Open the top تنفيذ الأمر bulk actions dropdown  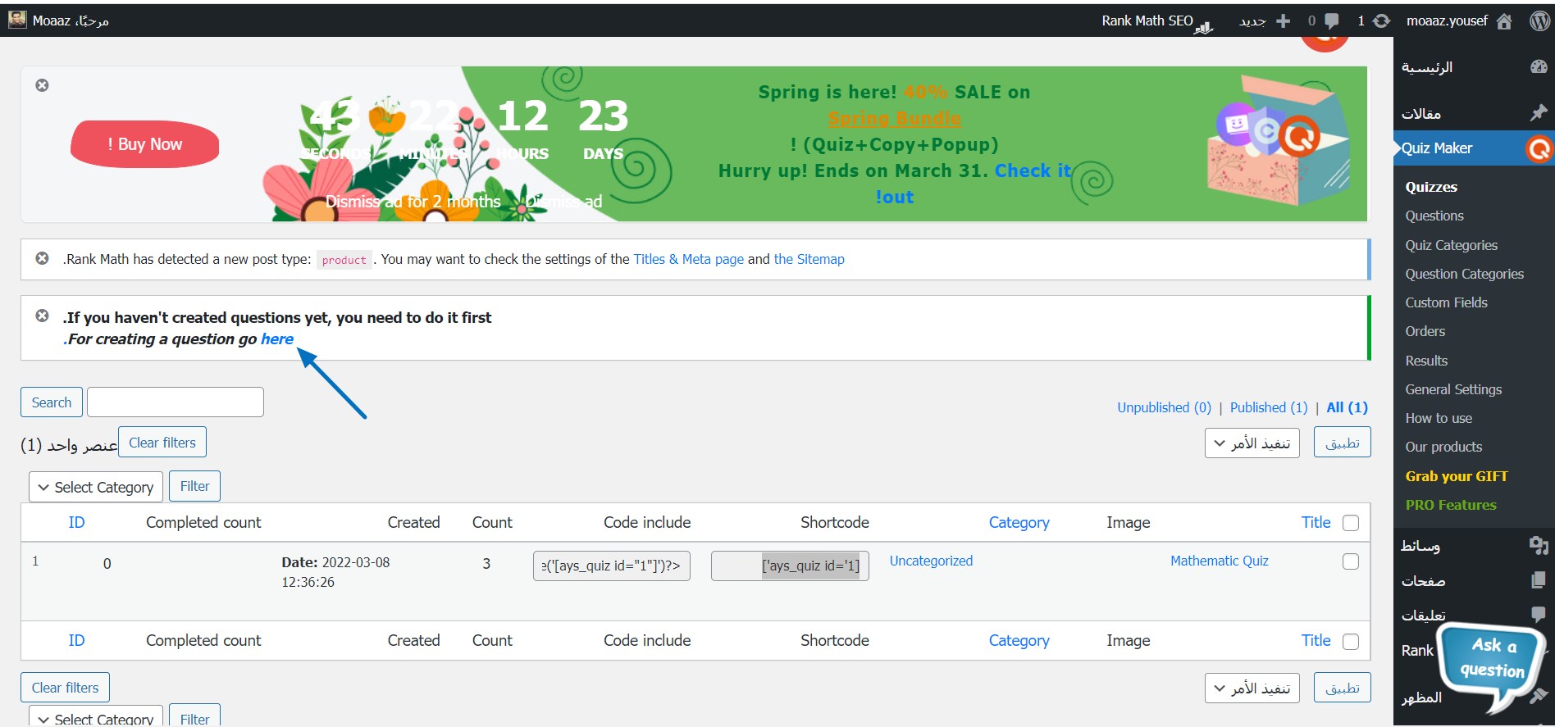point(1252,443)
